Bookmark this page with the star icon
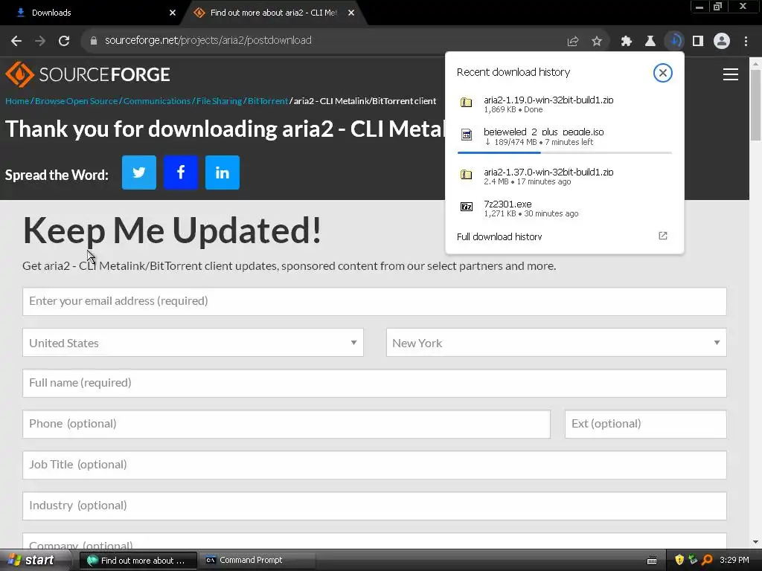 (597, 42)
